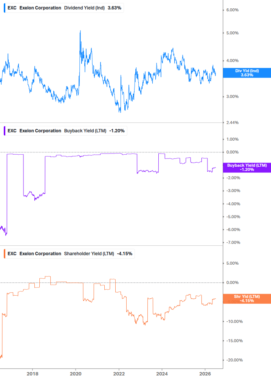Screen dimensions: 271x380
Task: Click the Buyback Yield (LTM) legend label
Action: 85,131
